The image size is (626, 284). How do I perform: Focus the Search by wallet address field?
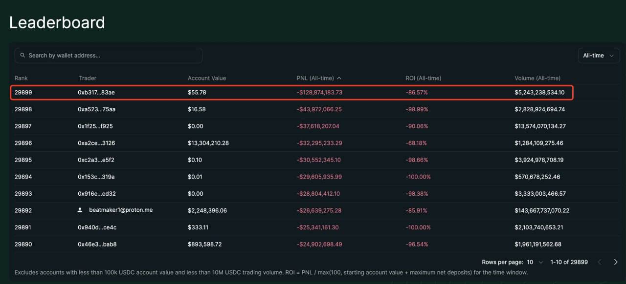(112, 56)
